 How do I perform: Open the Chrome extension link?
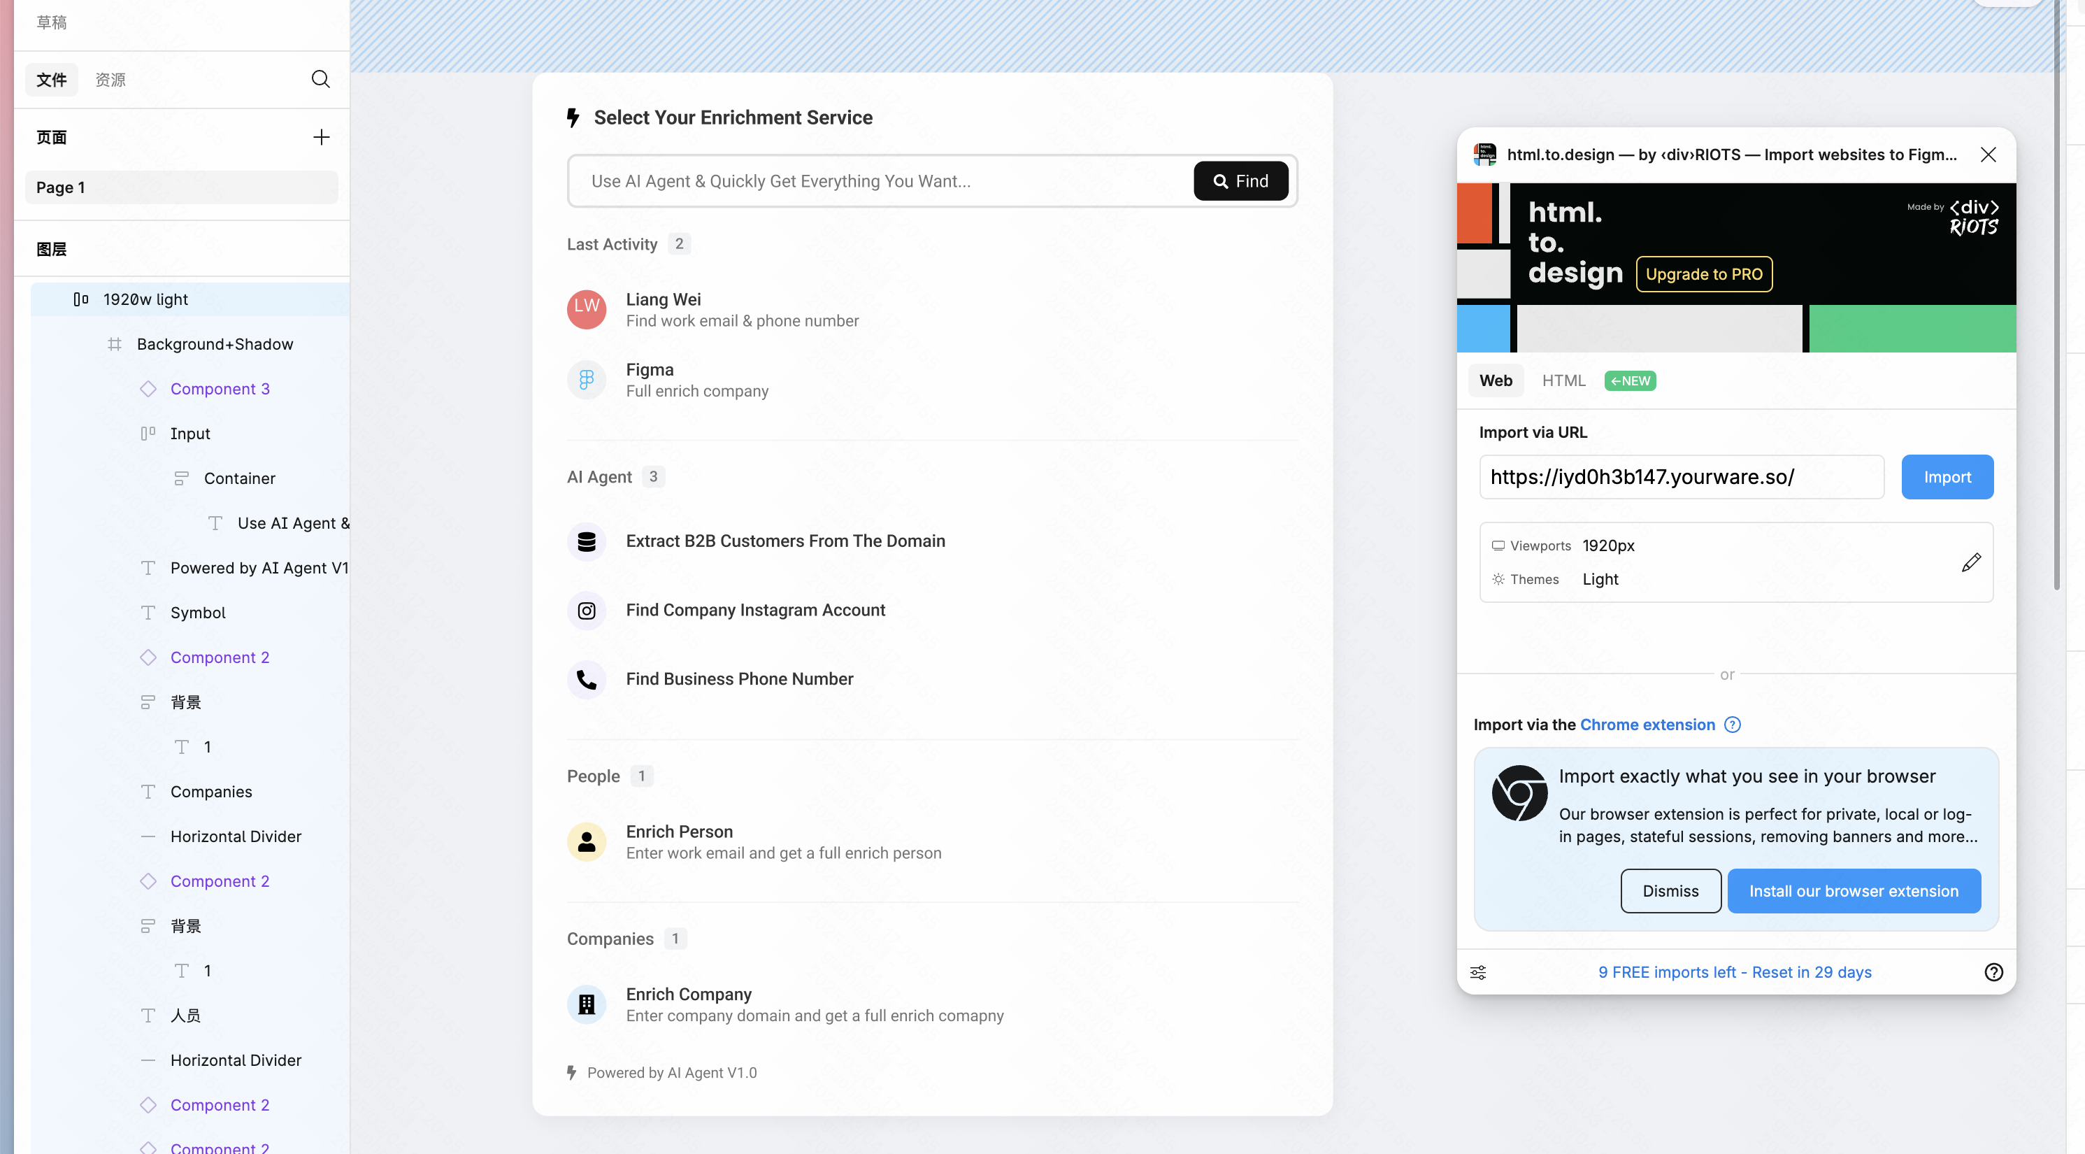[1647, 725]
